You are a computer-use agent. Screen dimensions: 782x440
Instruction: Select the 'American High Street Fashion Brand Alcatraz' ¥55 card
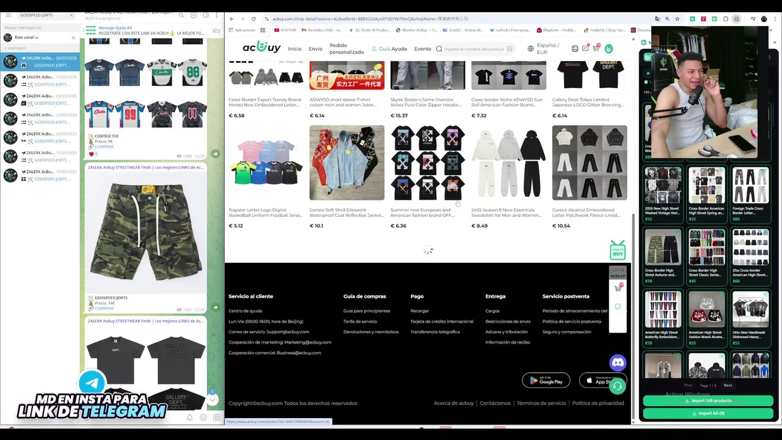707,318
